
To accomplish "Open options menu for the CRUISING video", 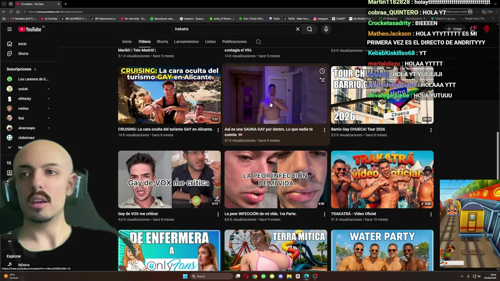I will (x=218, y=130).
